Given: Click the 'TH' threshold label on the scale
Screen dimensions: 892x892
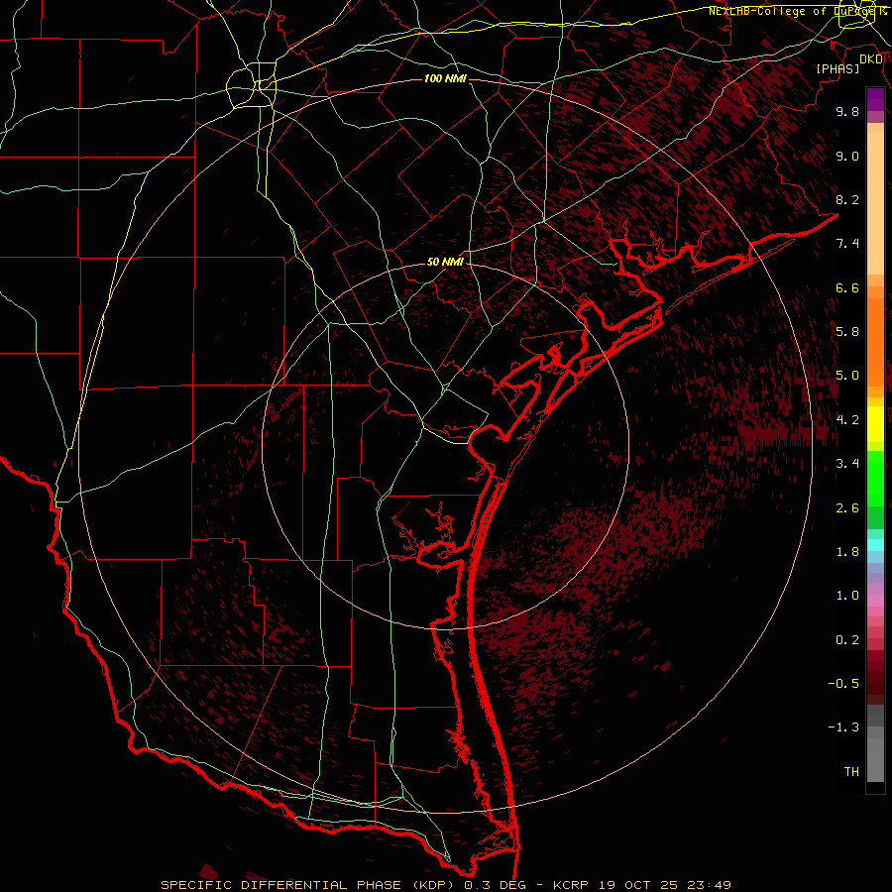Looking at the screenshot, I should click(x=851, y=772).
